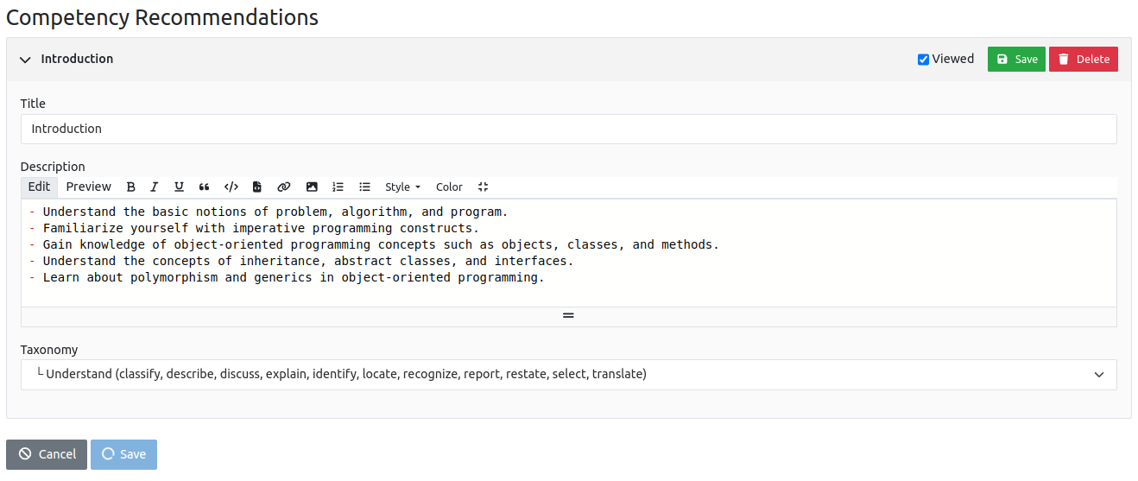1138x481 pixels.
Task: Collapse the Introduction section chevron
Action: (25, 60)
